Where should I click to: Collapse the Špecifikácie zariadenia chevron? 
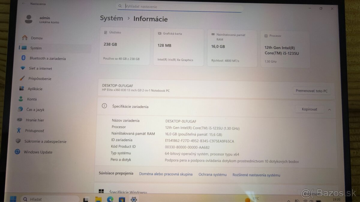coord(329,110)
